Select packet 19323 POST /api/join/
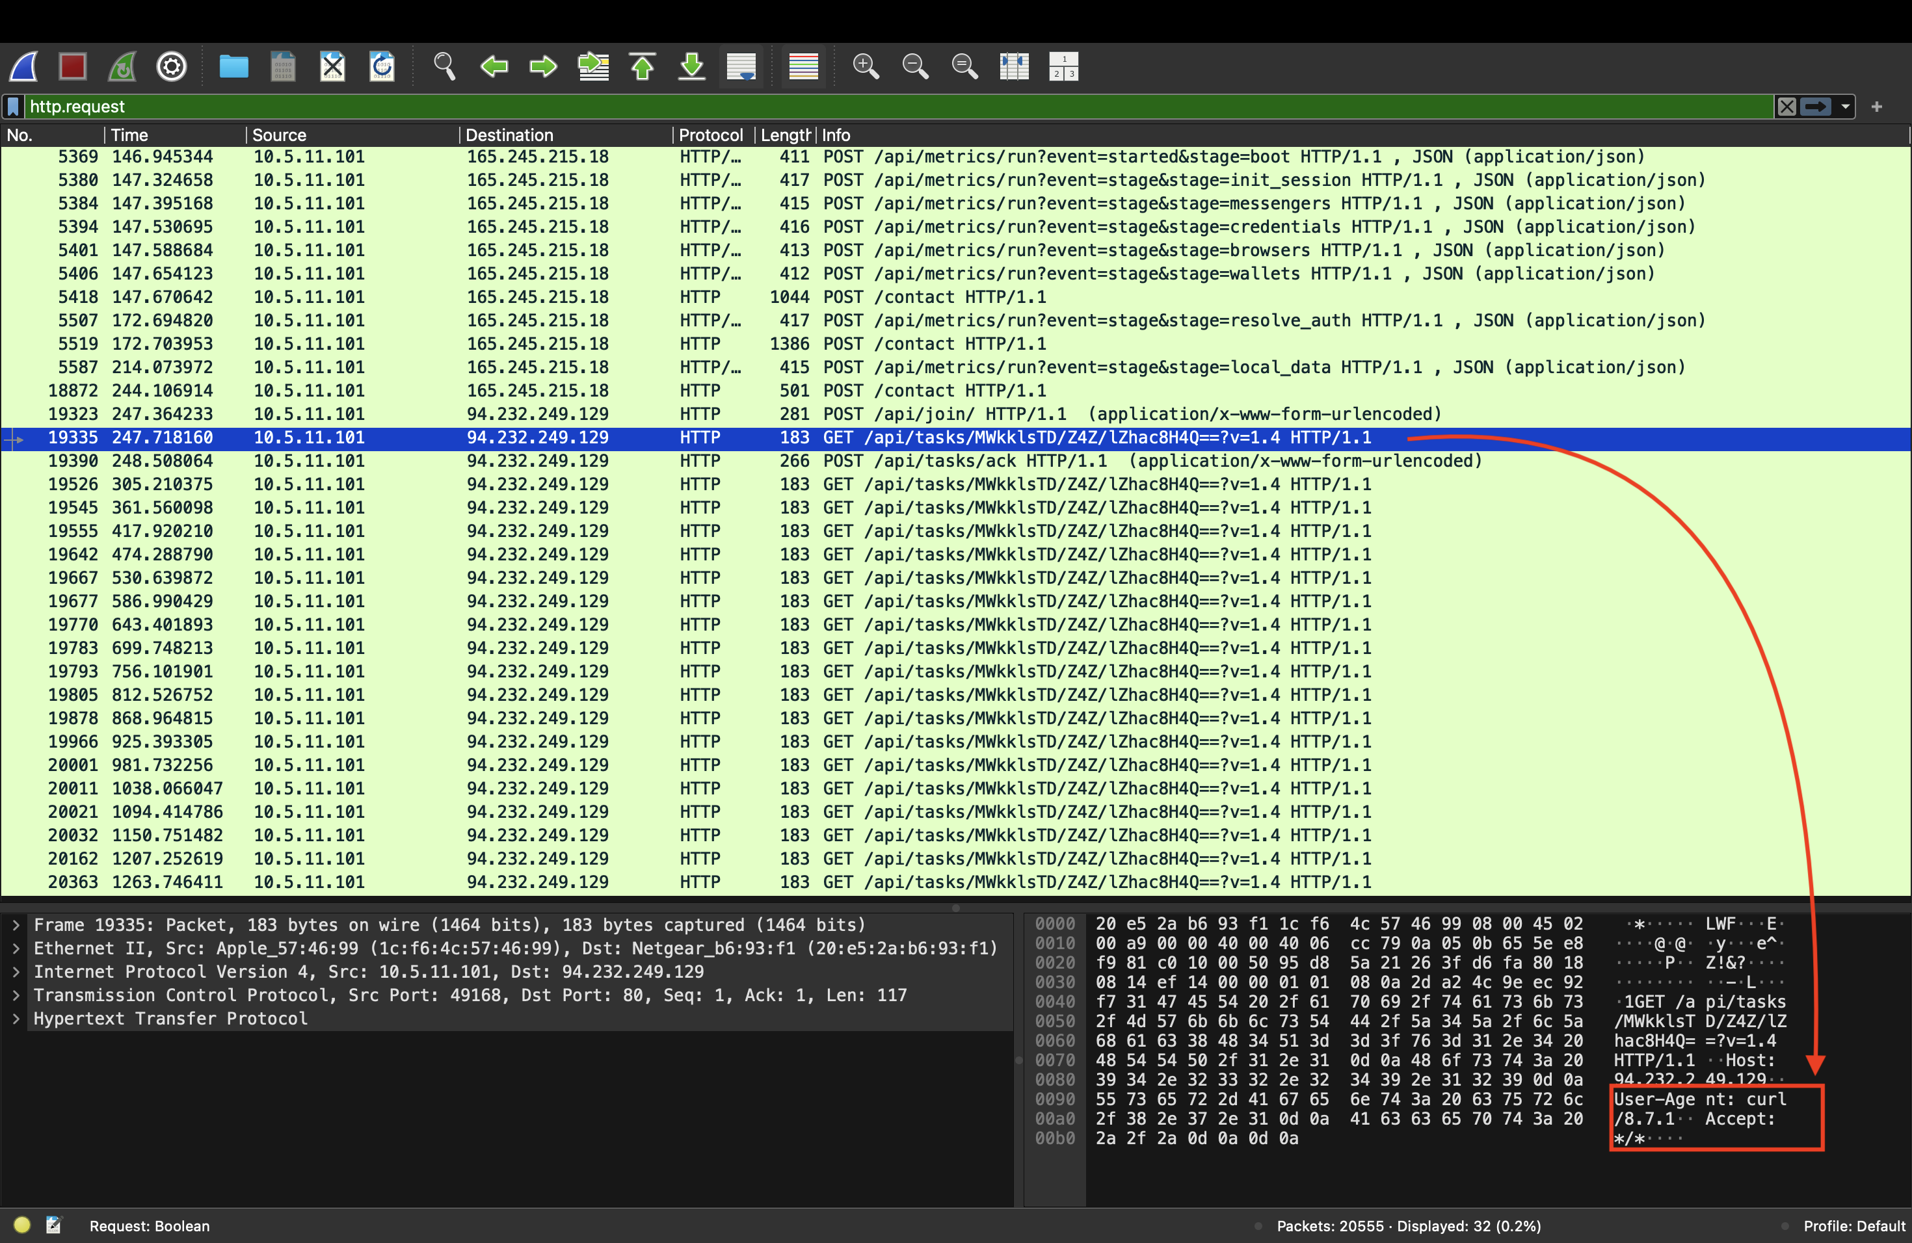The image size is (1912, 1243). click(x=955, y=414)
